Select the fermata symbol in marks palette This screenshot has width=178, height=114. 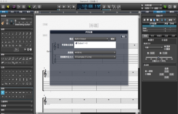point(30,80)
